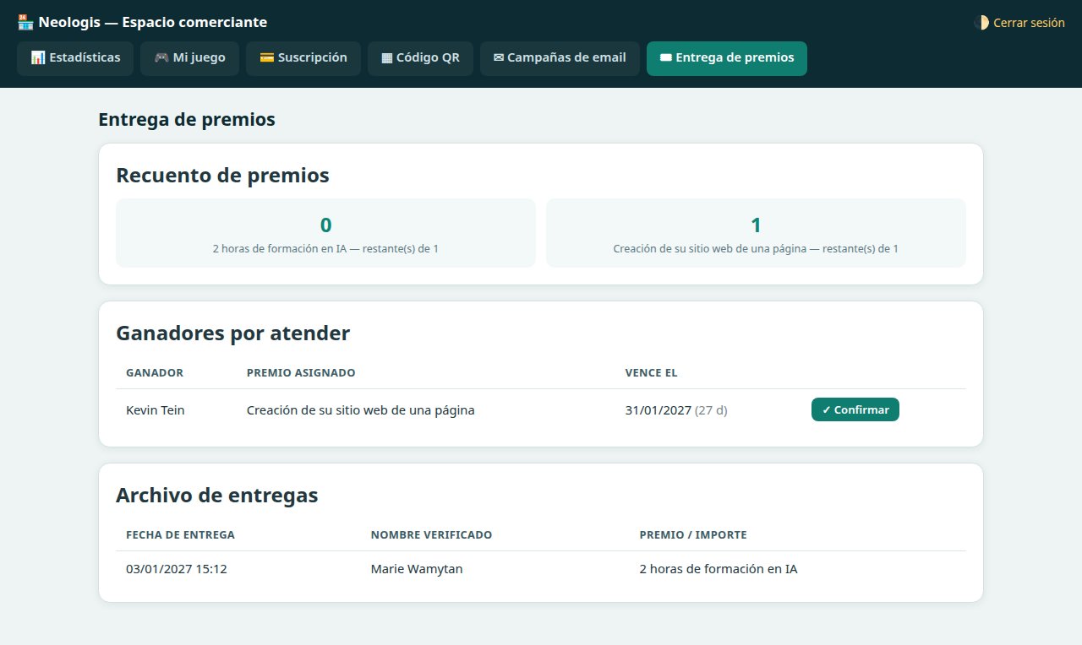The image size is (1082, 645).
Task: Open the Código QR tab
Action: click(420, 58)
